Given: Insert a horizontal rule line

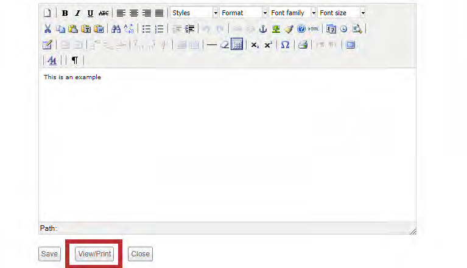Looking at the screenshot, I should [x=211, y=44].
